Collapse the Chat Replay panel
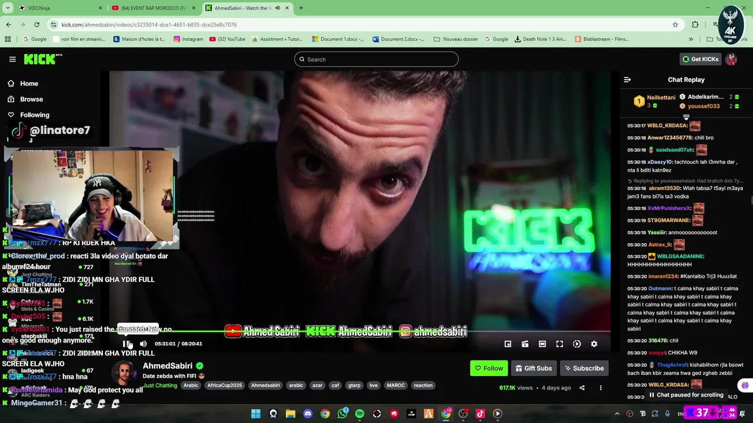753x423 pixels. click(x=627, y=79)
